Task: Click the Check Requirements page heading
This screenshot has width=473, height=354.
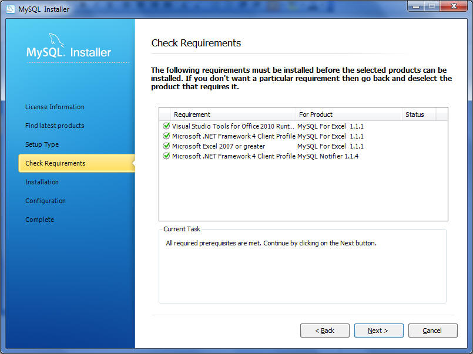Action: click(196, 43)
